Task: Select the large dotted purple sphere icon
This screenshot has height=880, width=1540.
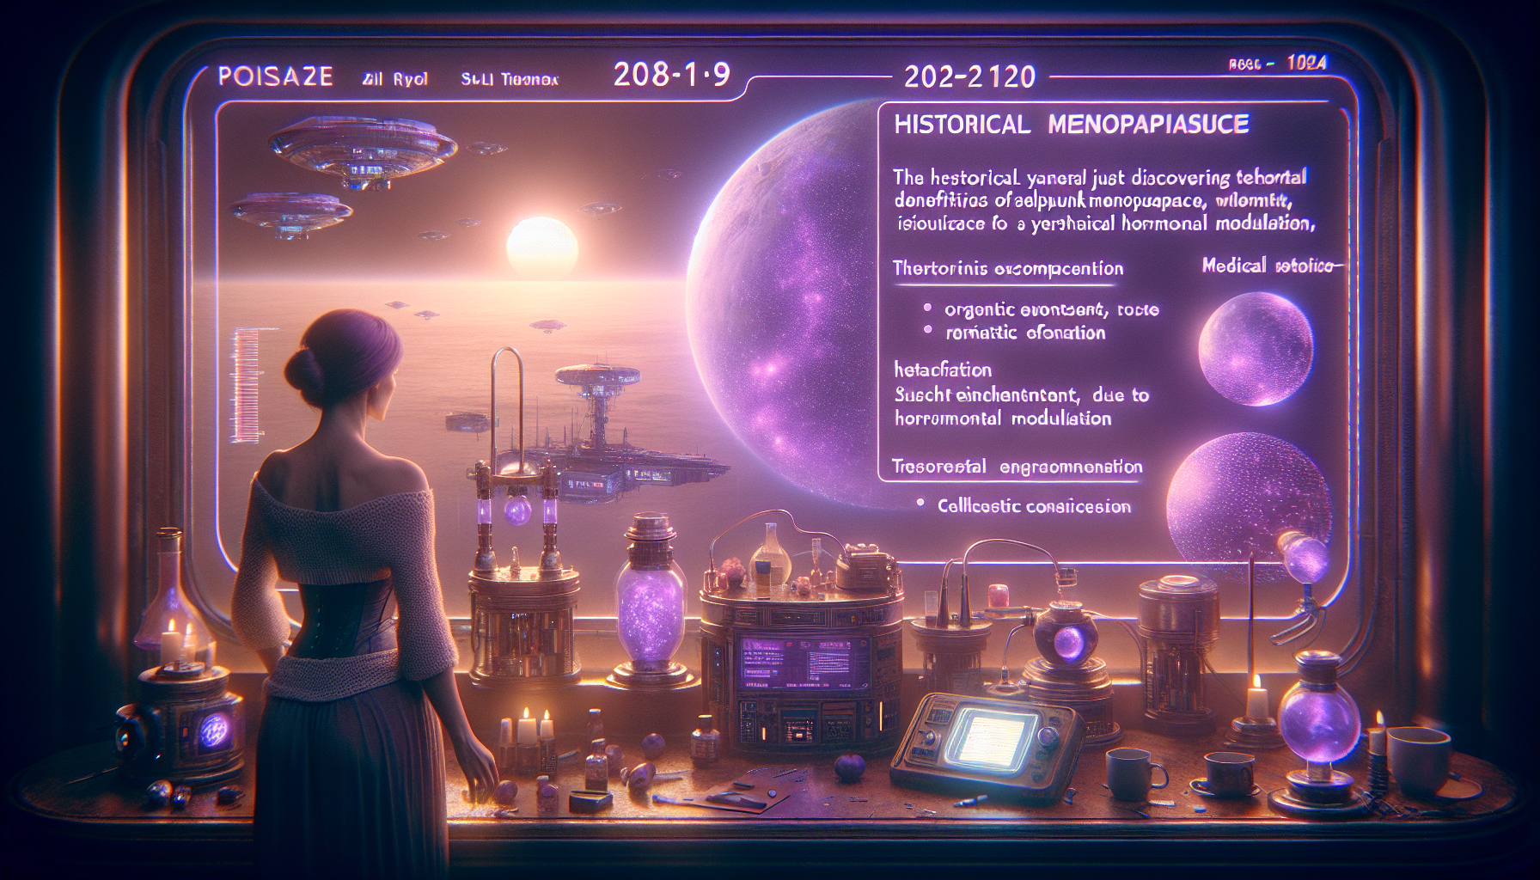Action: click(1246, 497)
